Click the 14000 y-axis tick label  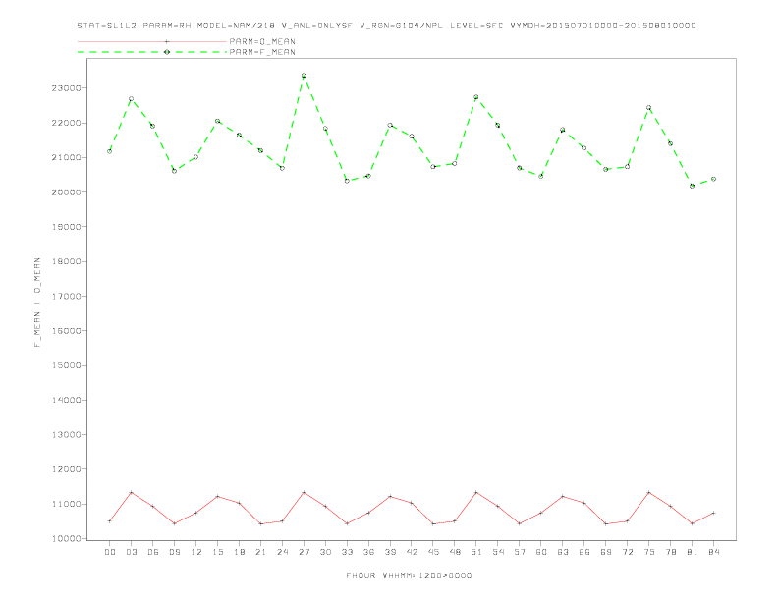[x=67, y=400]
